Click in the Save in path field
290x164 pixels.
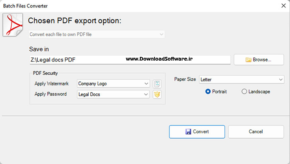pyautogui.click(x=130, y=60)
